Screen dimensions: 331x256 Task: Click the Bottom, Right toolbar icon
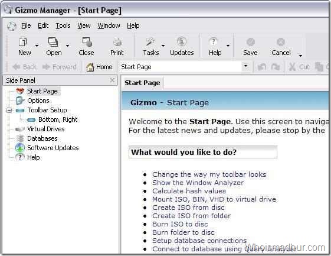click(x=31, y=120)
